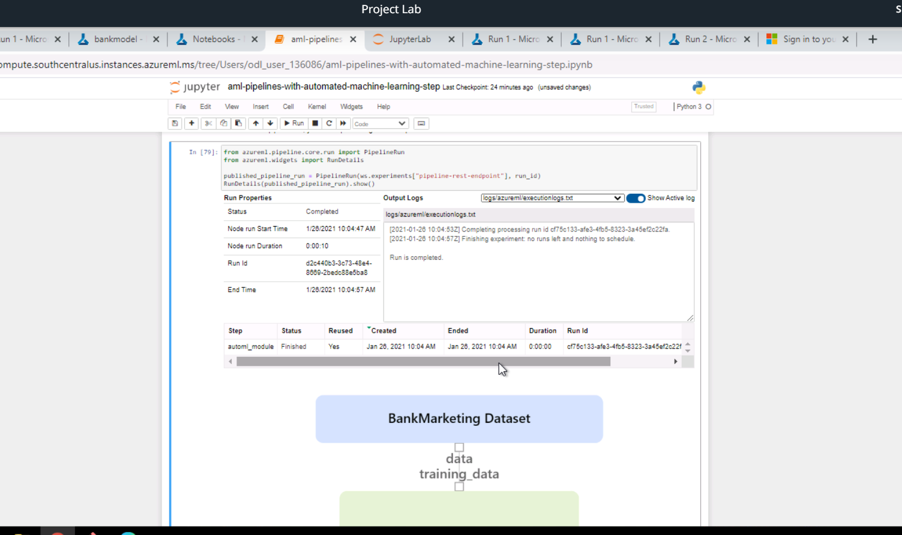Paste cells using the paste icon
Viewport: 902px width, 535px height.
click(x=237, y=123)
